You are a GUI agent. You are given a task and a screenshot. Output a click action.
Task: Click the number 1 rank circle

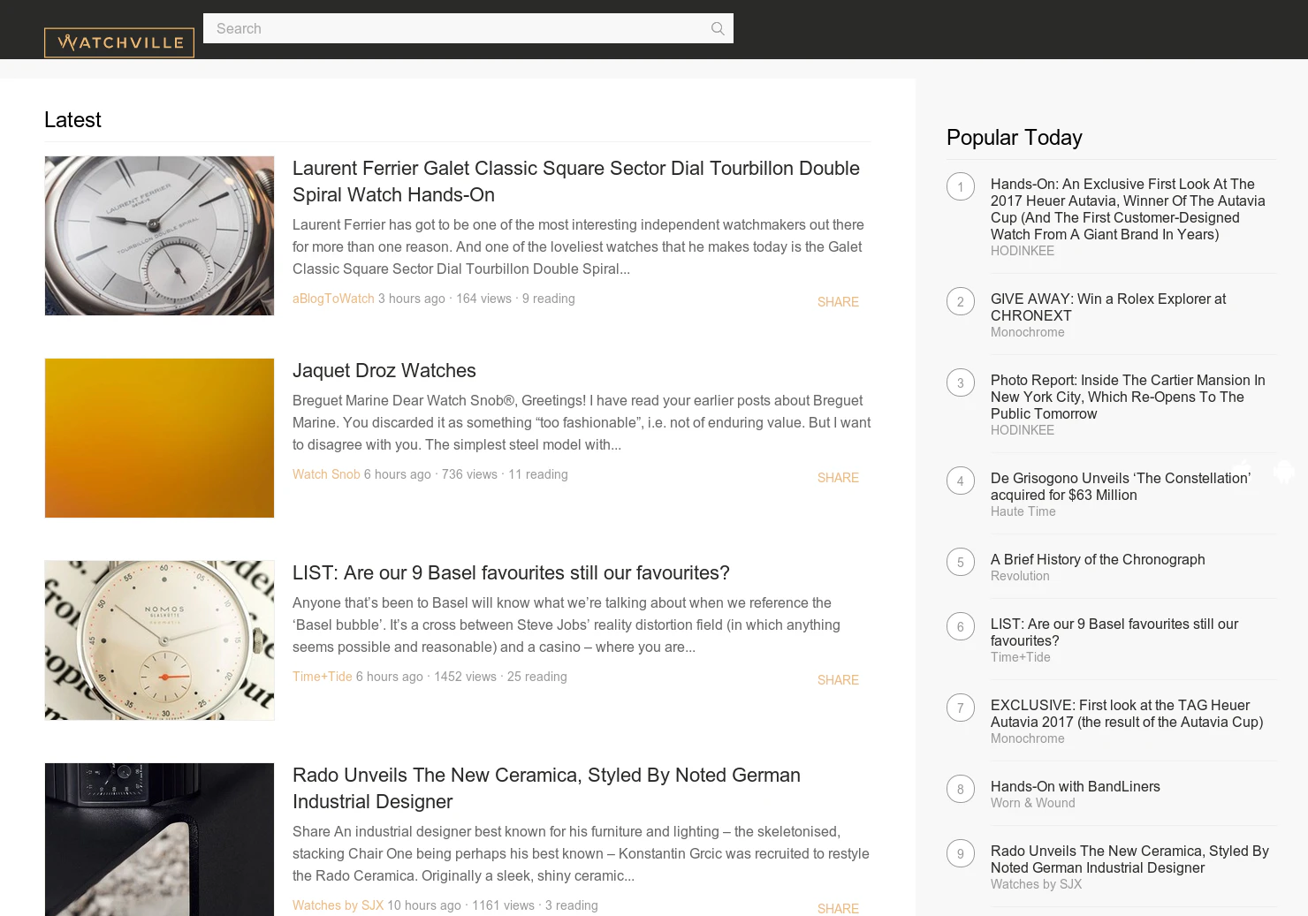coord(961,187)
